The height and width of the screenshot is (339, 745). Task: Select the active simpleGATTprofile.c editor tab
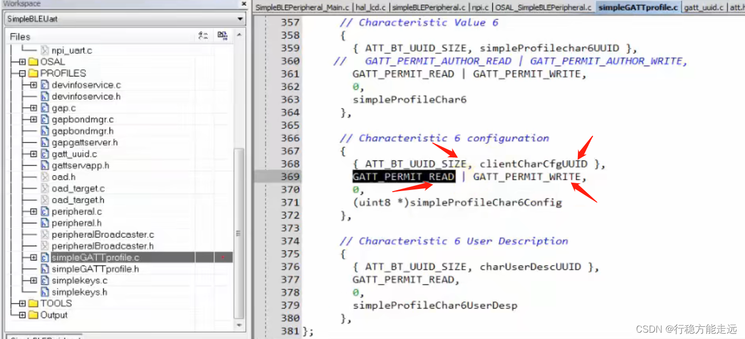click(638, 7)
